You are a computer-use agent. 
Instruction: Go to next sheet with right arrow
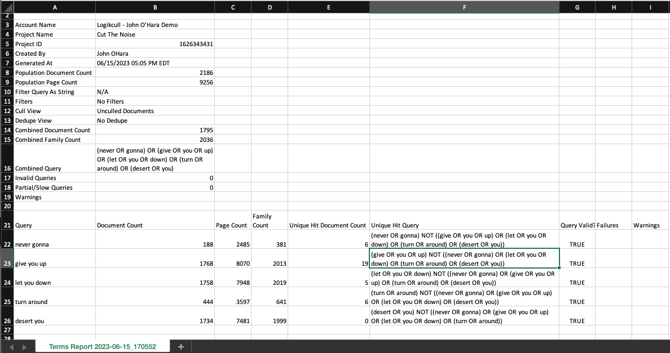[x=24, y=347]
